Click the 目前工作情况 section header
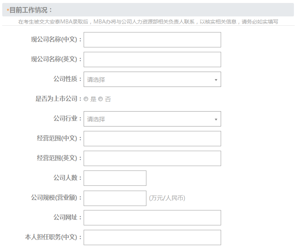This screenshot has width=301, height=247. pos(148,10)
